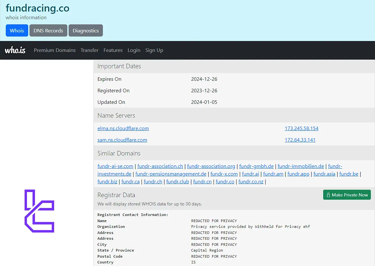The height and width of the screenshot is (266, 375).
Task: Open Premium Domains in navbar
Action: [x=55, y=50]
